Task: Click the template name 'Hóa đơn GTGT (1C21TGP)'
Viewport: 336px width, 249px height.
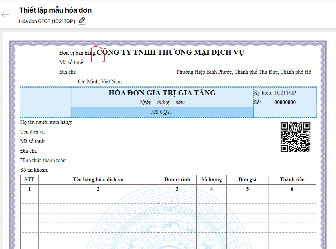Action: (47, 21)
